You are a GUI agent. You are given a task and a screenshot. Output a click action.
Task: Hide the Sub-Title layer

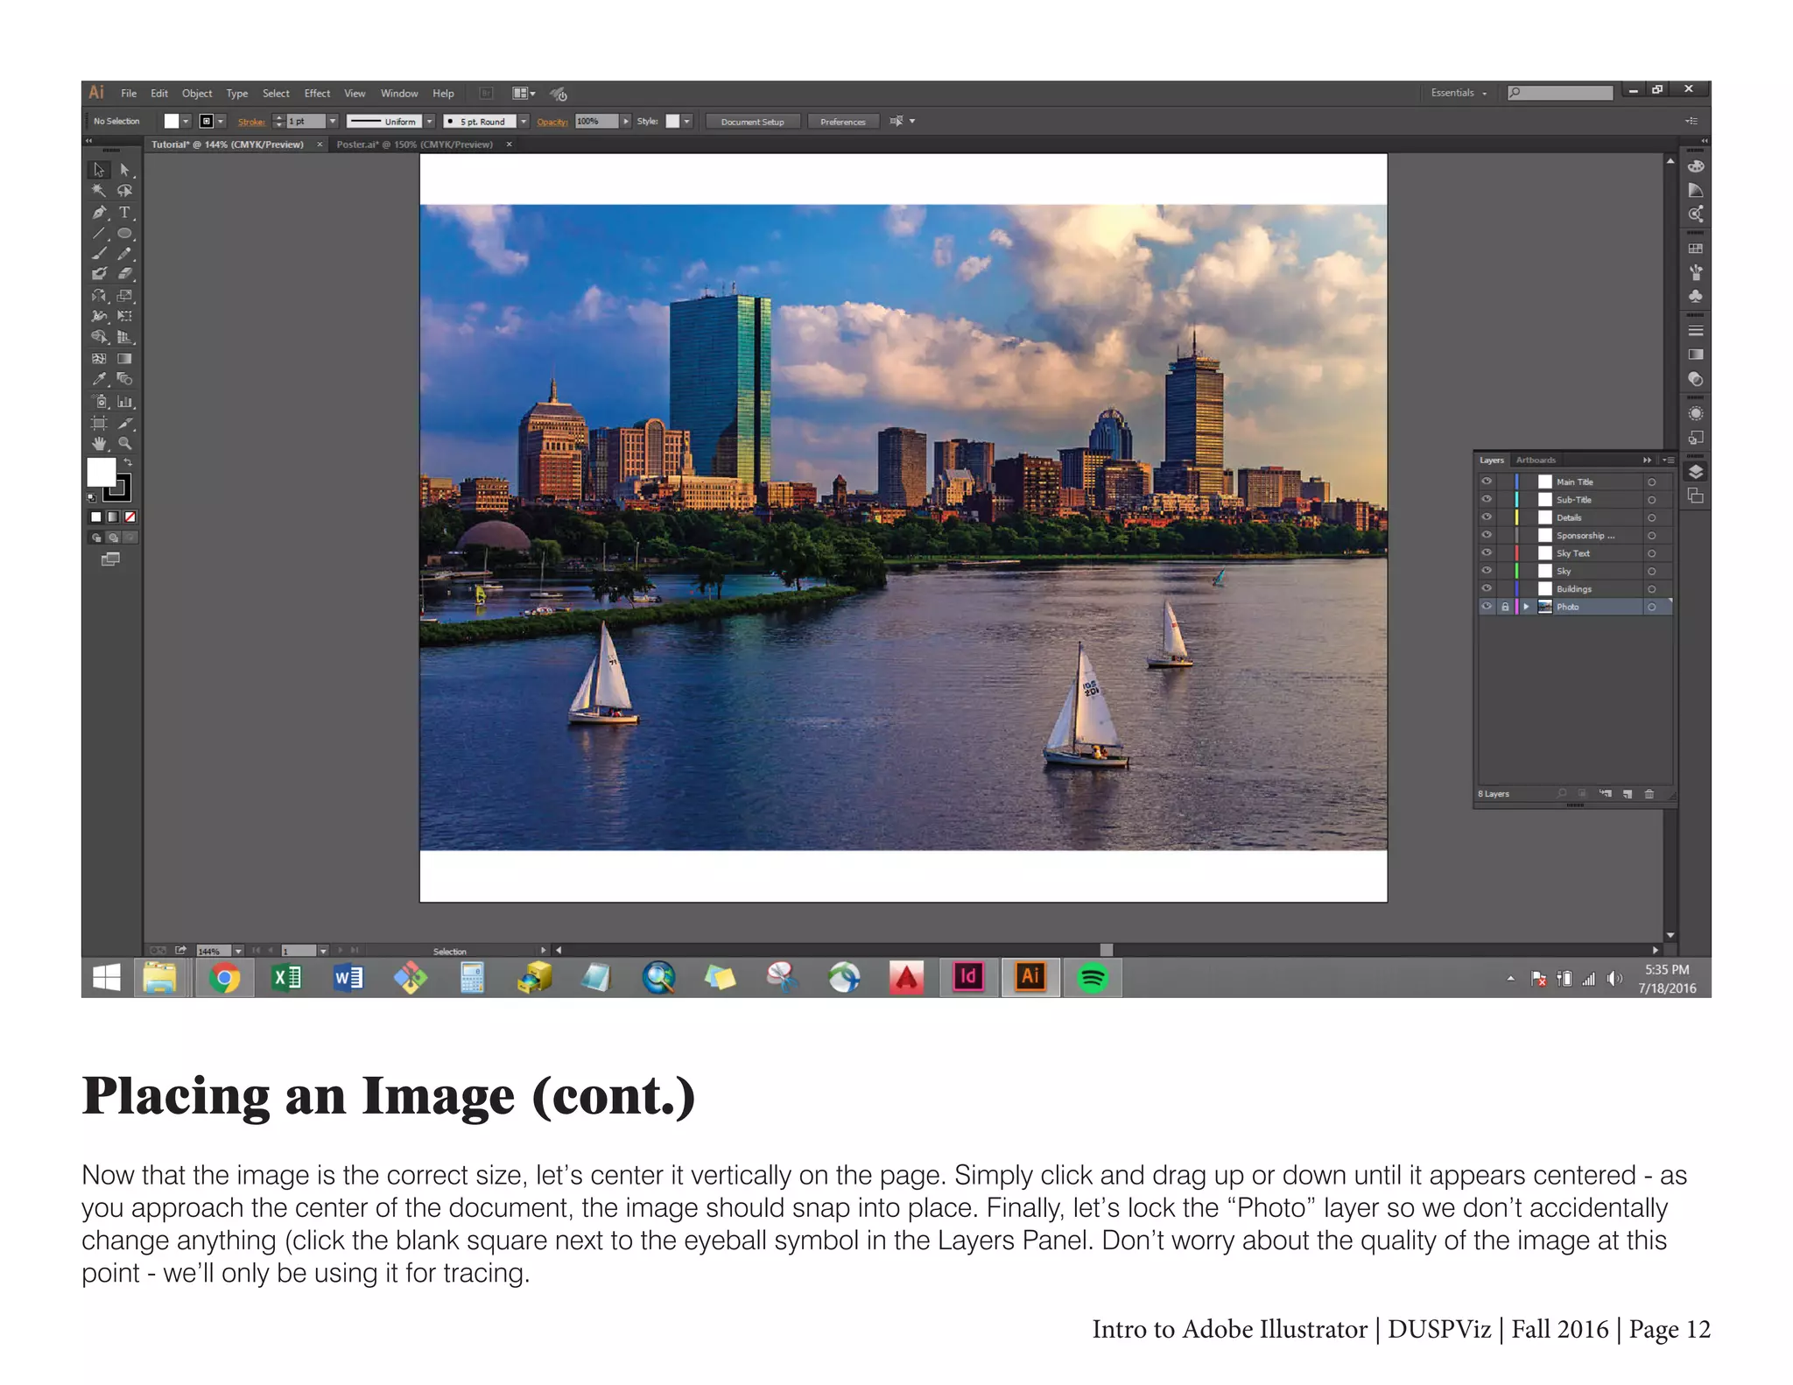pos(1487,499)
